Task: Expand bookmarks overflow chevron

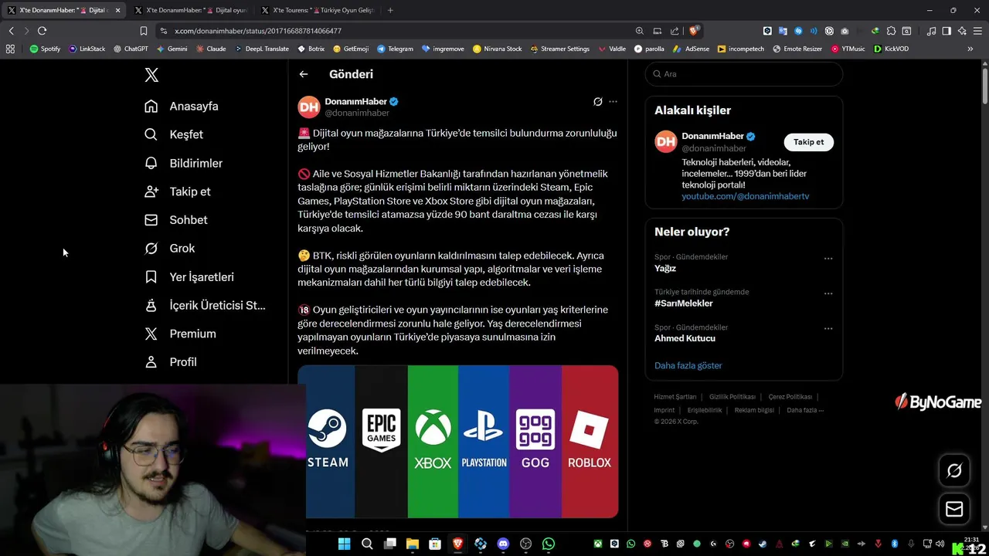Action: point(970,49)
